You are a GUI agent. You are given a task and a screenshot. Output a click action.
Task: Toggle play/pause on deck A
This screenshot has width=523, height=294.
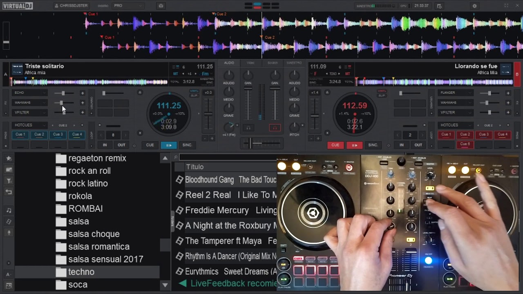coord(168,145)
